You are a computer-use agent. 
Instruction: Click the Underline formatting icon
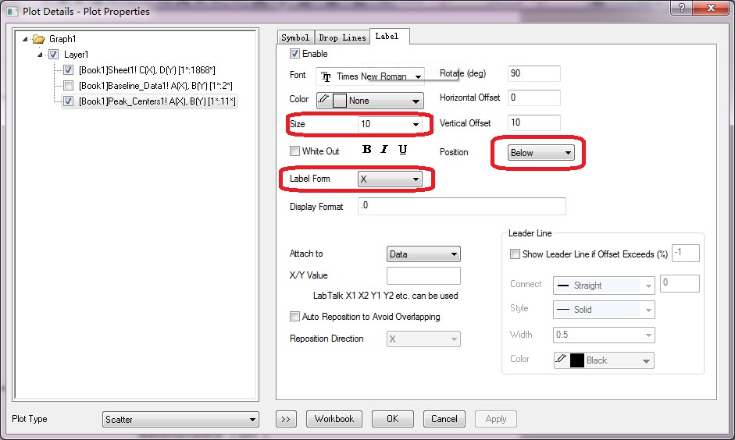tap(403, 150)
